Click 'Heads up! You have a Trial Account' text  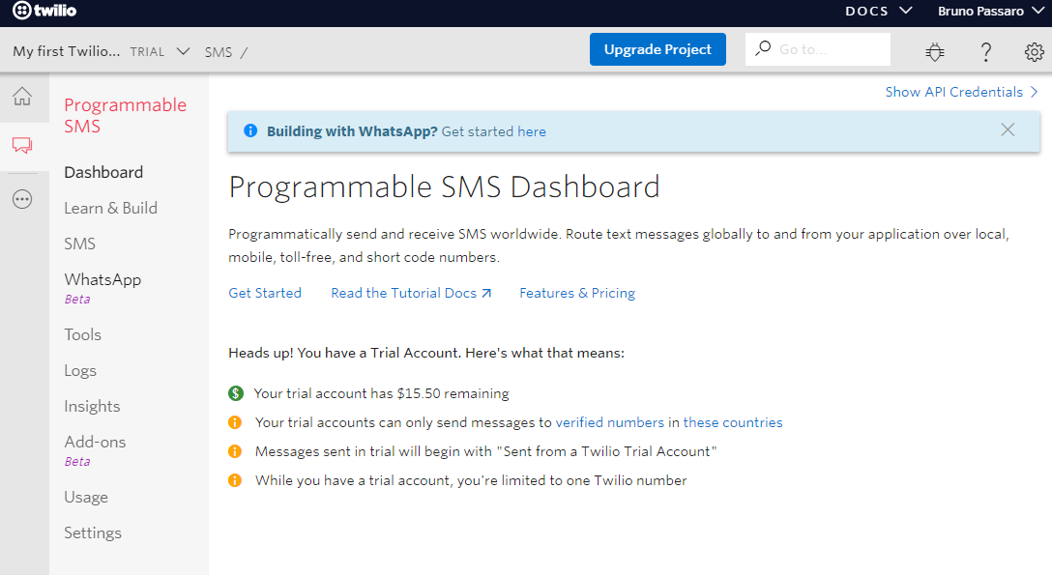pyautogui.click(x=426, y=353)
